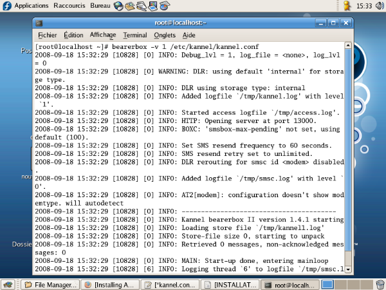The width and height of the screenshot is (386, 290).
Task: Click the 15:33 clock in top panel
Action: (364, 6)
